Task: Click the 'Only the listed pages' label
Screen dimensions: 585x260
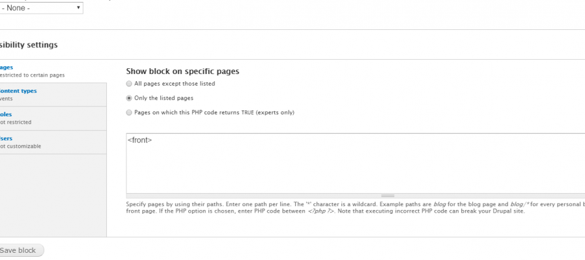Action: pos(164,98)
